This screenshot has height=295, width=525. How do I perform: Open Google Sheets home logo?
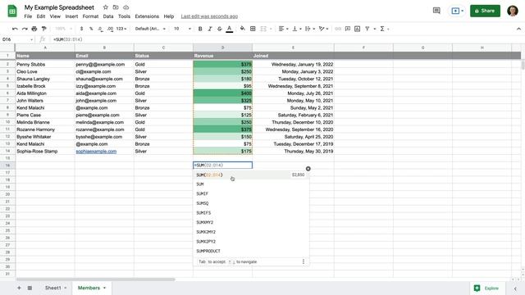(x=12, y=11)
